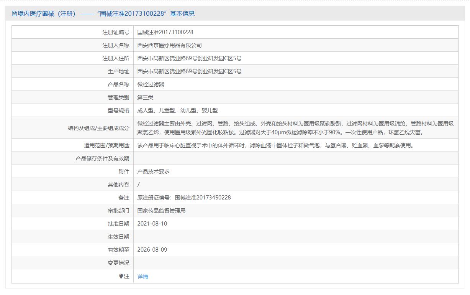This screenshot has height=295, width=470.
Task: Select the 型号规格 label
Action: (118, 110)
